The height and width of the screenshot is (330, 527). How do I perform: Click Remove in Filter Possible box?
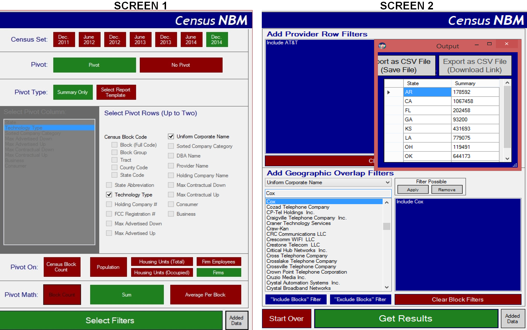tap(447, 189)
